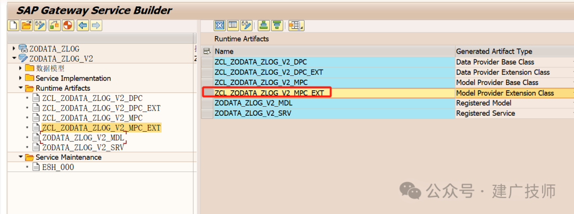Select ZODATA_ZLOG_V2_SRV tree node
574x214 pixels.
pyautogui.click(x=83, y=148)
